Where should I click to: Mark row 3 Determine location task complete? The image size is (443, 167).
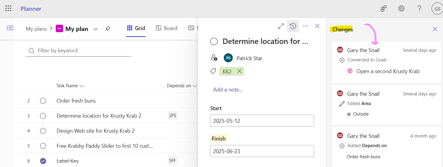point(43,116)
